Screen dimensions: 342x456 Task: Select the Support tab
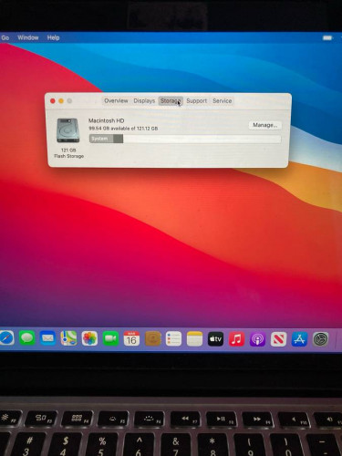[x=197, y=101]
